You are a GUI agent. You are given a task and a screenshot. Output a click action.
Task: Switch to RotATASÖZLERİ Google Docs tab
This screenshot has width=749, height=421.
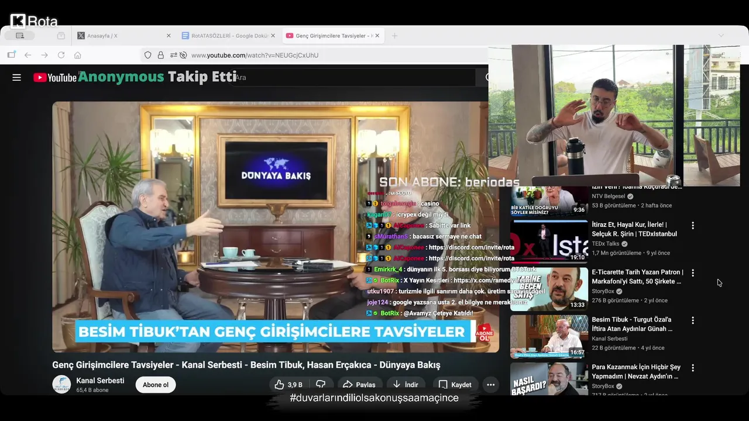(x=228, y=36)
